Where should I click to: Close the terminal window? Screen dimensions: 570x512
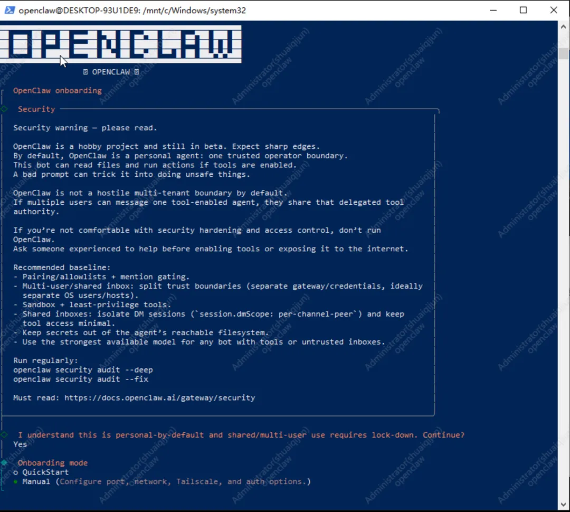tap(554, 10)
